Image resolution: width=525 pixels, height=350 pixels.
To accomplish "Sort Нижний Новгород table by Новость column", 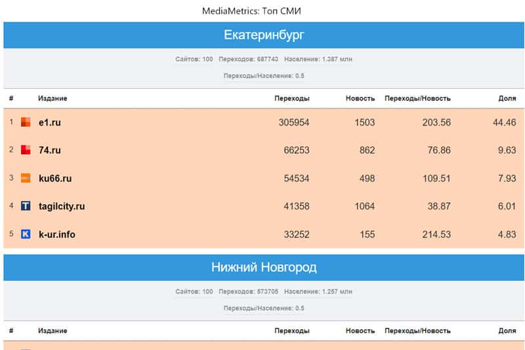I will click(x=360, y=331).
